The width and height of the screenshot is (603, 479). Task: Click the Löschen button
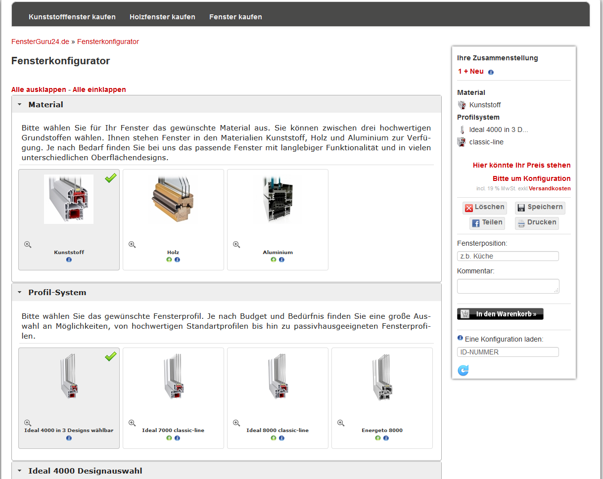click(485, 208)
